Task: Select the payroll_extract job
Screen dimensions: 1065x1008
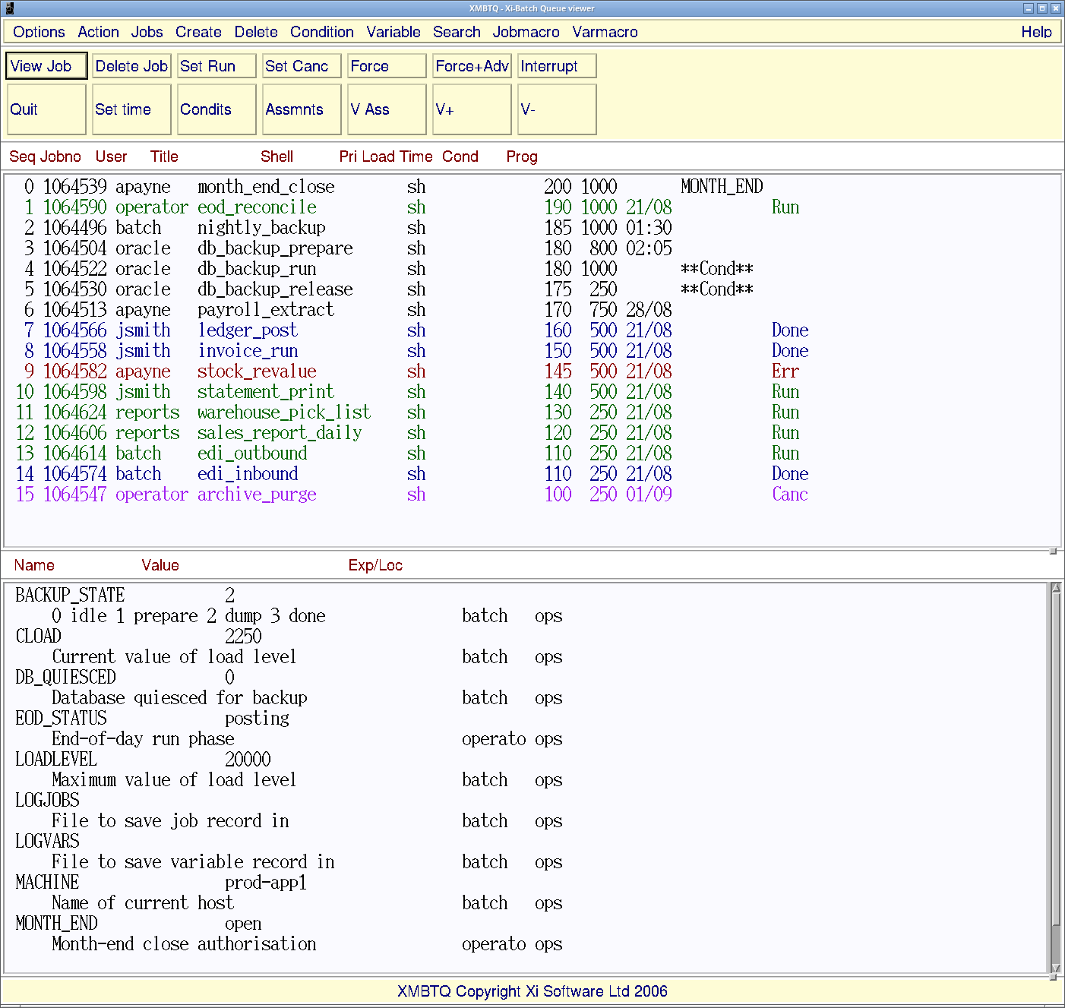Action: click(x=532, y=310)
